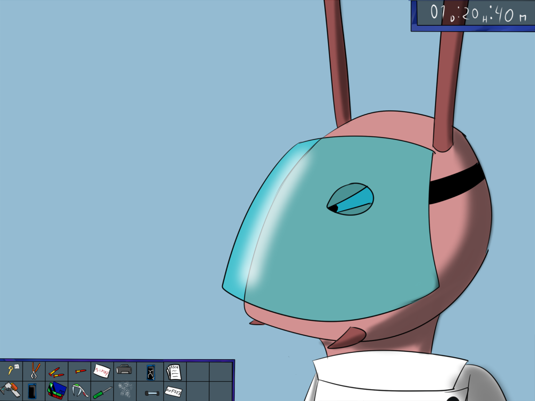Viewport: 535px width, 401px height.
Task: Click the character's blue eye
Action: [351, 199]
